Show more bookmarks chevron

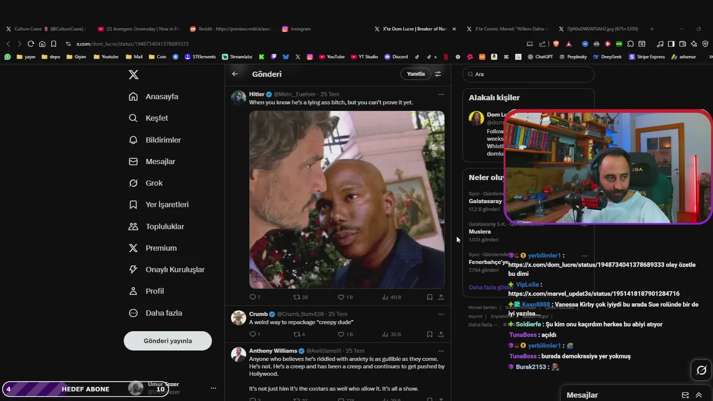[x=710, y=57]
